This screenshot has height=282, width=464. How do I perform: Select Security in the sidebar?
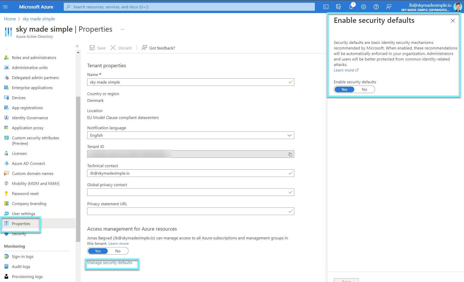[19, 234]
